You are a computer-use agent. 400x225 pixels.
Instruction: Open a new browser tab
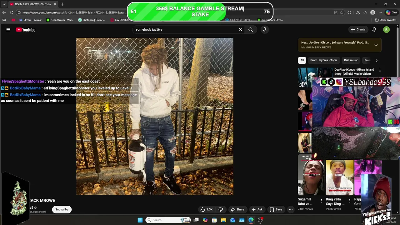click(x=62, y=4)
